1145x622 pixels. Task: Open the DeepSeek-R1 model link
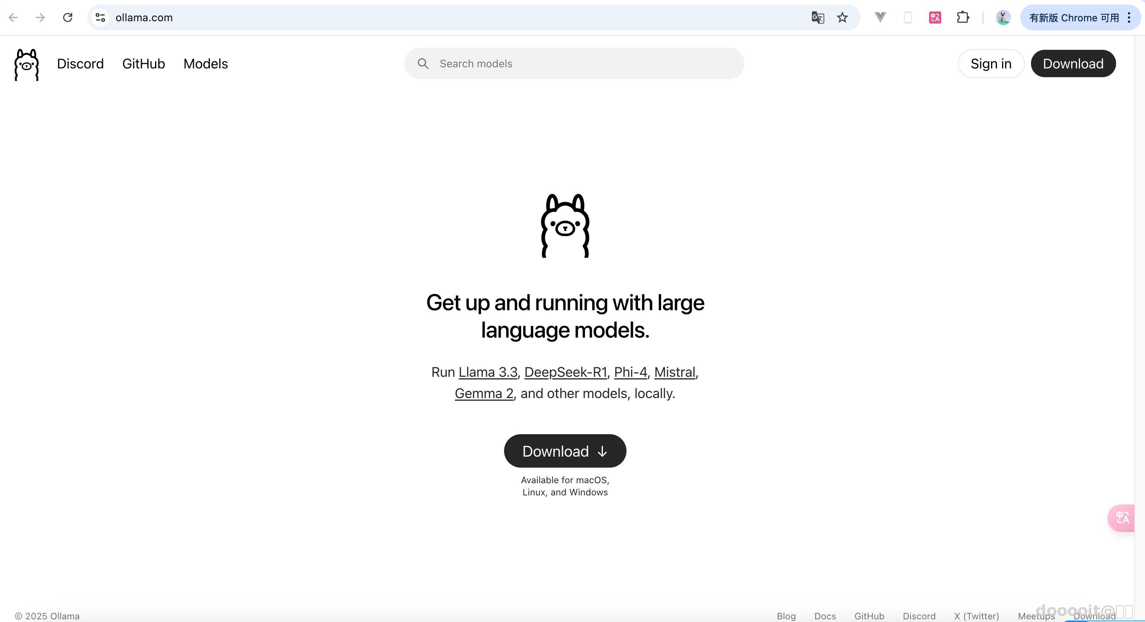point(565,372)
